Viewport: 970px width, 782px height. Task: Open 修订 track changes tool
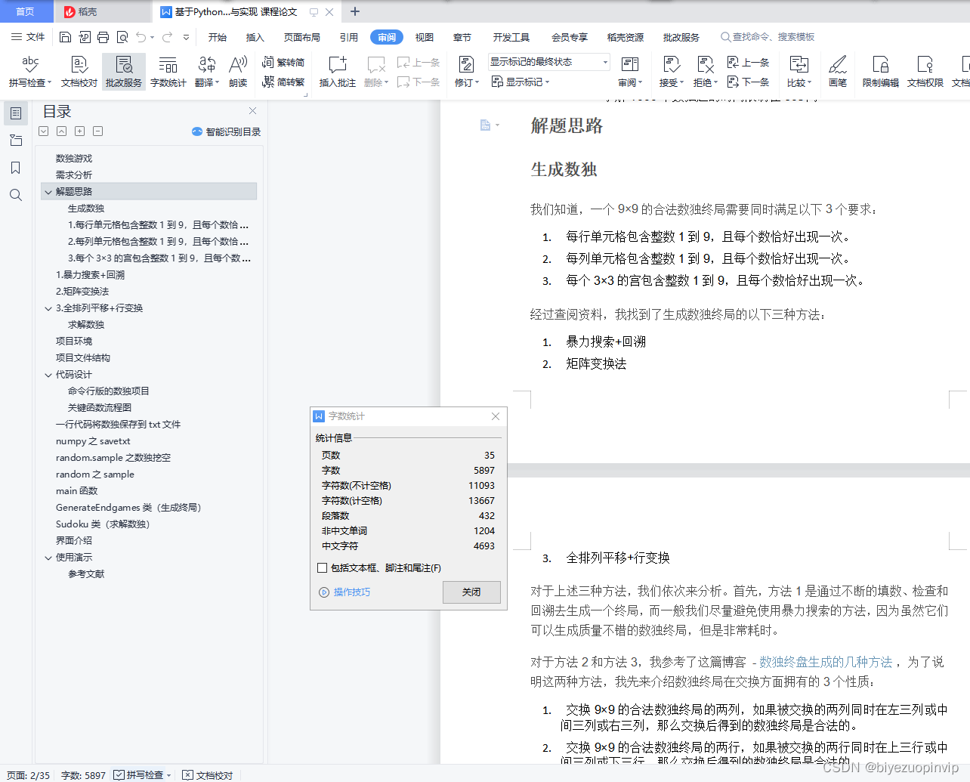pos(466,72)
